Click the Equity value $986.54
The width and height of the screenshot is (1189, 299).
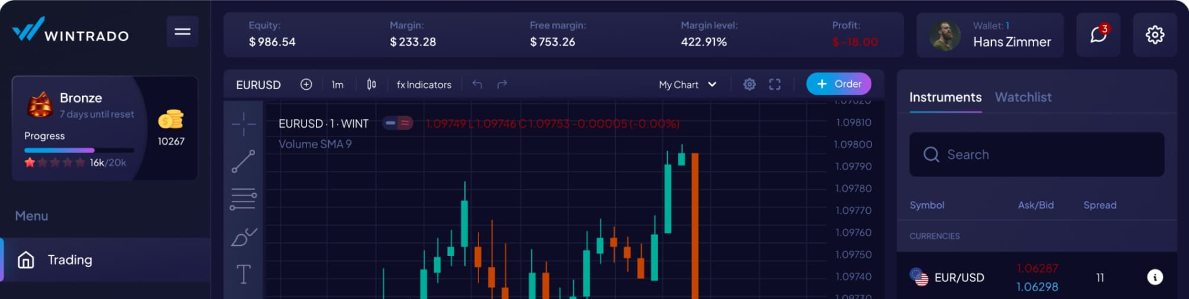click(272, 42)
